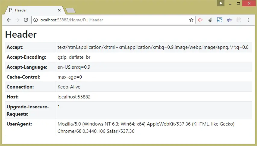Select the UserAgent: label
This screenshot has width=257, height=146.
pyautogui.click(x=19, y=124)
